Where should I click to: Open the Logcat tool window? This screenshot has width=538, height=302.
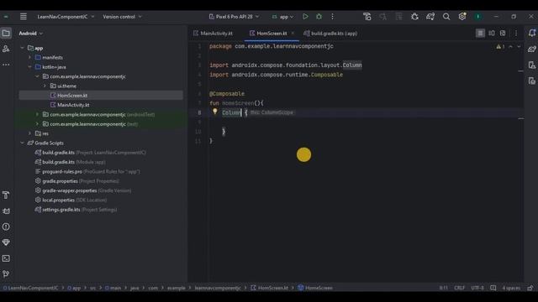click(x=6, y=211)
